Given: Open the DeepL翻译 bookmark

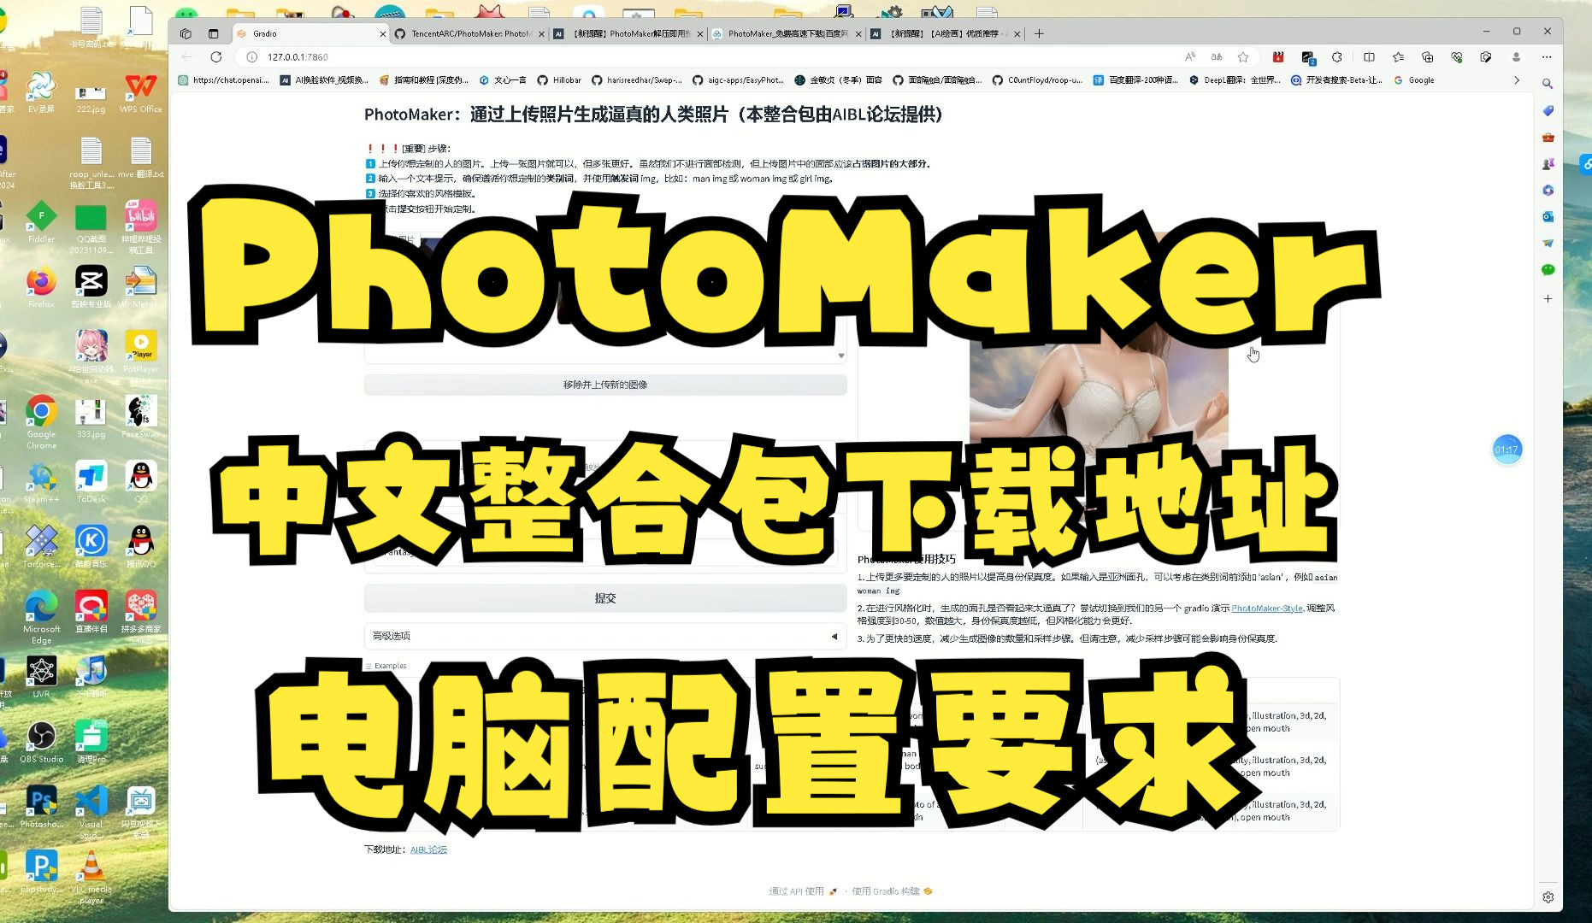Looking at the screenshot, I should [1235, 80].
